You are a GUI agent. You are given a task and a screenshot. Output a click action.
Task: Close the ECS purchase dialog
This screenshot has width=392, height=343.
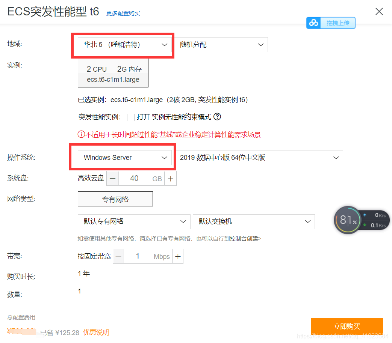(379, 12)
